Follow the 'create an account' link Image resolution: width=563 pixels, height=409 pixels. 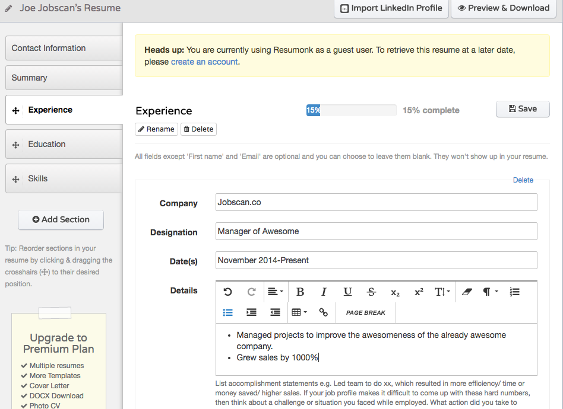pos(204,62)
